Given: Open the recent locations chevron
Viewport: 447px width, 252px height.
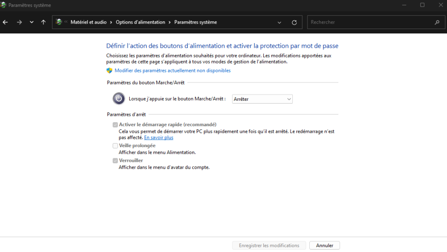Looking at the screenshot, I should pyautogui.click(x=31, y=22).
